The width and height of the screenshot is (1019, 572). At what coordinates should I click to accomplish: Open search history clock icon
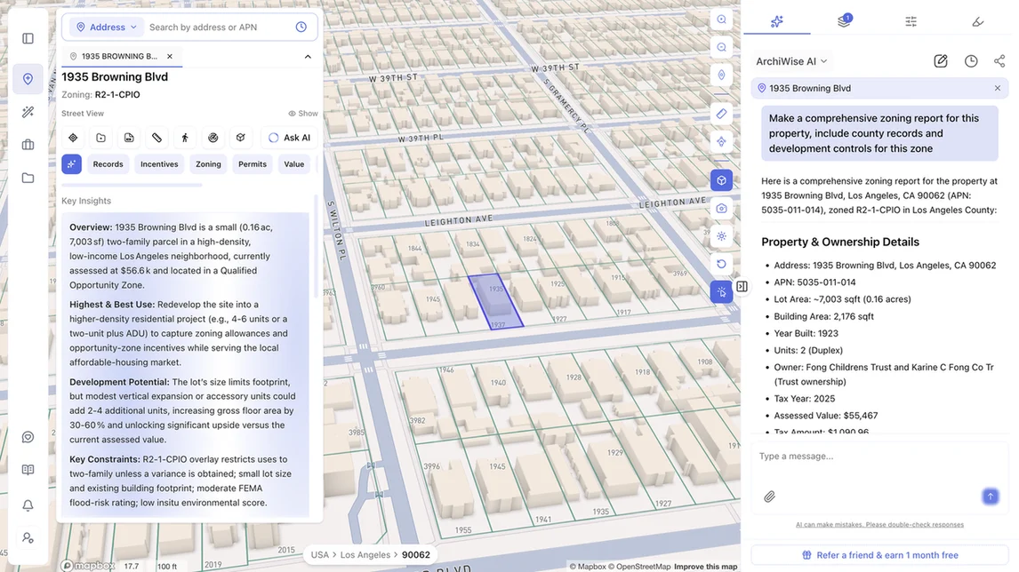tap(301, 28)
